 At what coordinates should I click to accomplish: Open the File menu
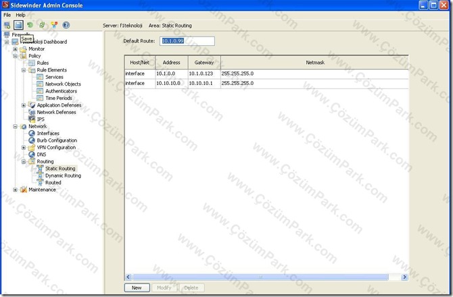coord(7,15)
